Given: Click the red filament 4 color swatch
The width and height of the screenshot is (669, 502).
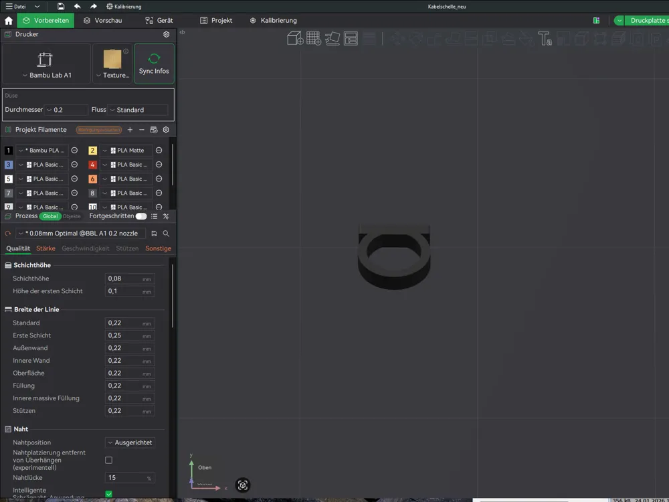Looking at the screenshot, I should (92, 165).
